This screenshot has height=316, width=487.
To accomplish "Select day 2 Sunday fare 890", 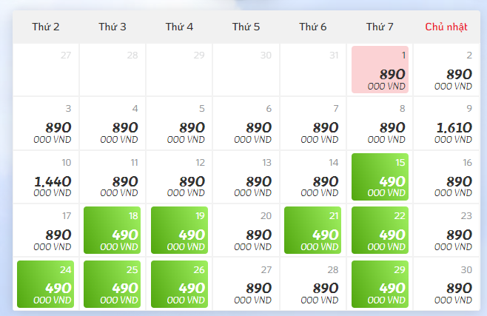I will pos(446,70).
